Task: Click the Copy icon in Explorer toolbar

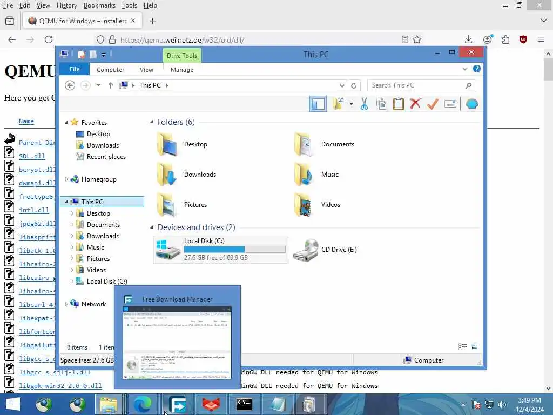Action: click(381, 104)
